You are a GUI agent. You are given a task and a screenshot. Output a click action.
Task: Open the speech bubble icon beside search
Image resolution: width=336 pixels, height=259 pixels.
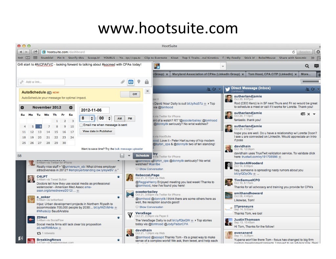pyautogui.click(x=316, y=66)
